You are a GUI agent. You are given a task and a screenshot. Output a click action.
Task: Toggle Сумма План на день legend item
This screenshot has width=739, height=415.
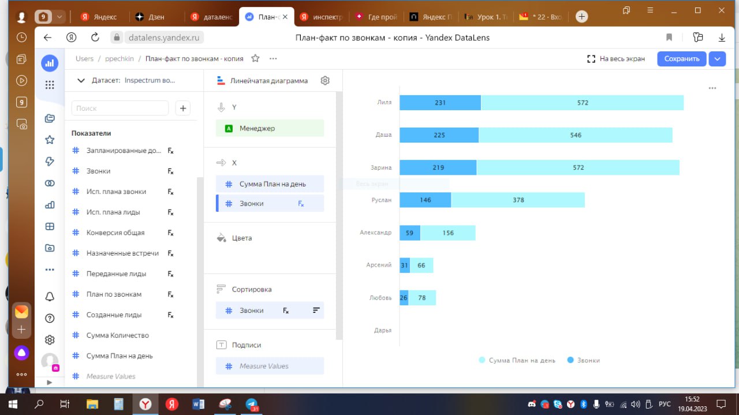pyautogui.click(x=517, y=360)
